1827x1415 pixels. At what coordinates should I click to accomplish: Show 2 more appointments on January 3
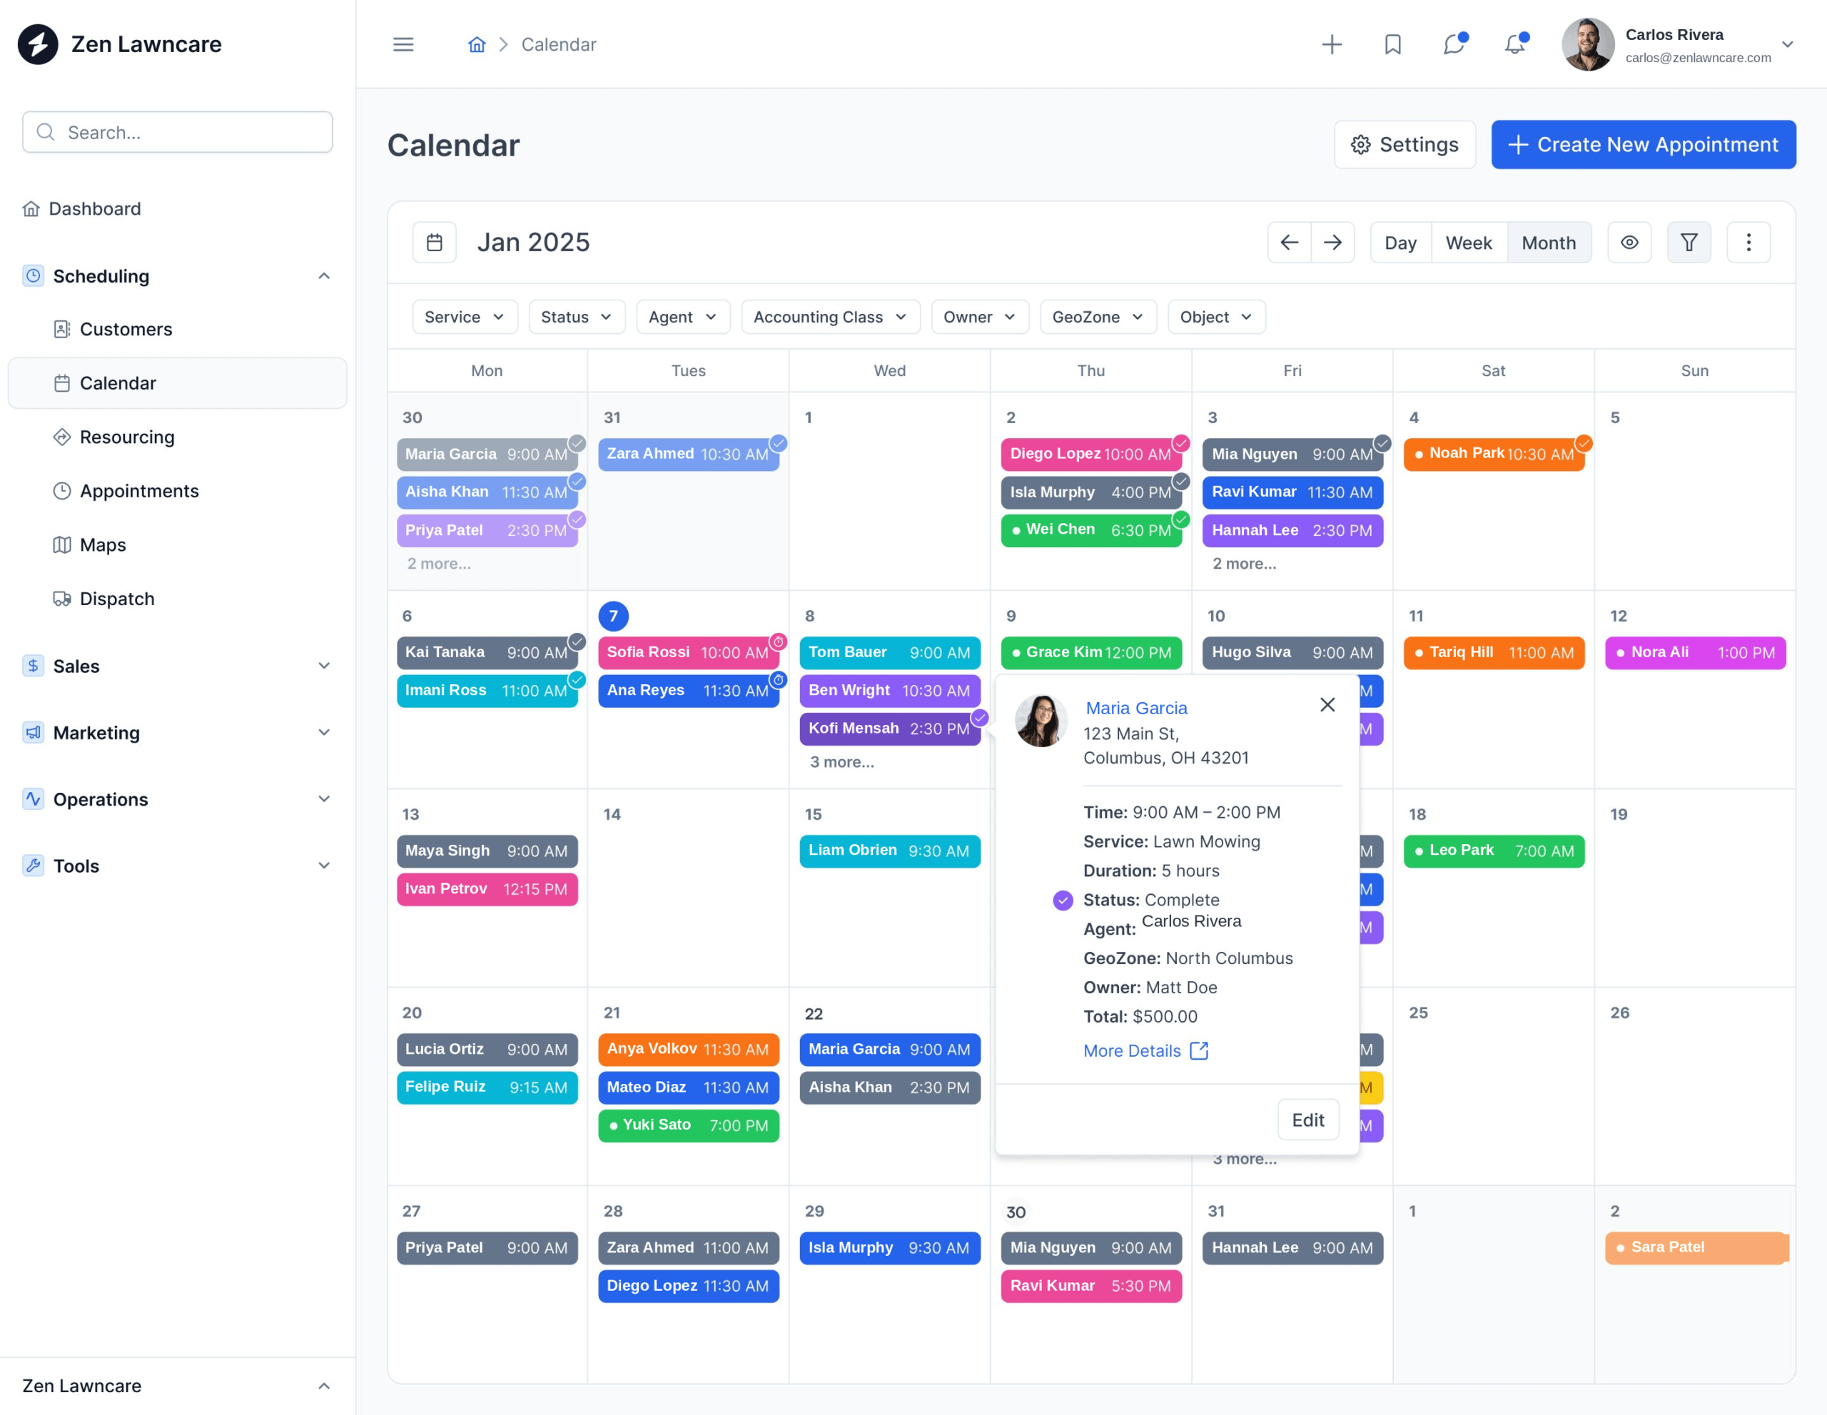1244,564
